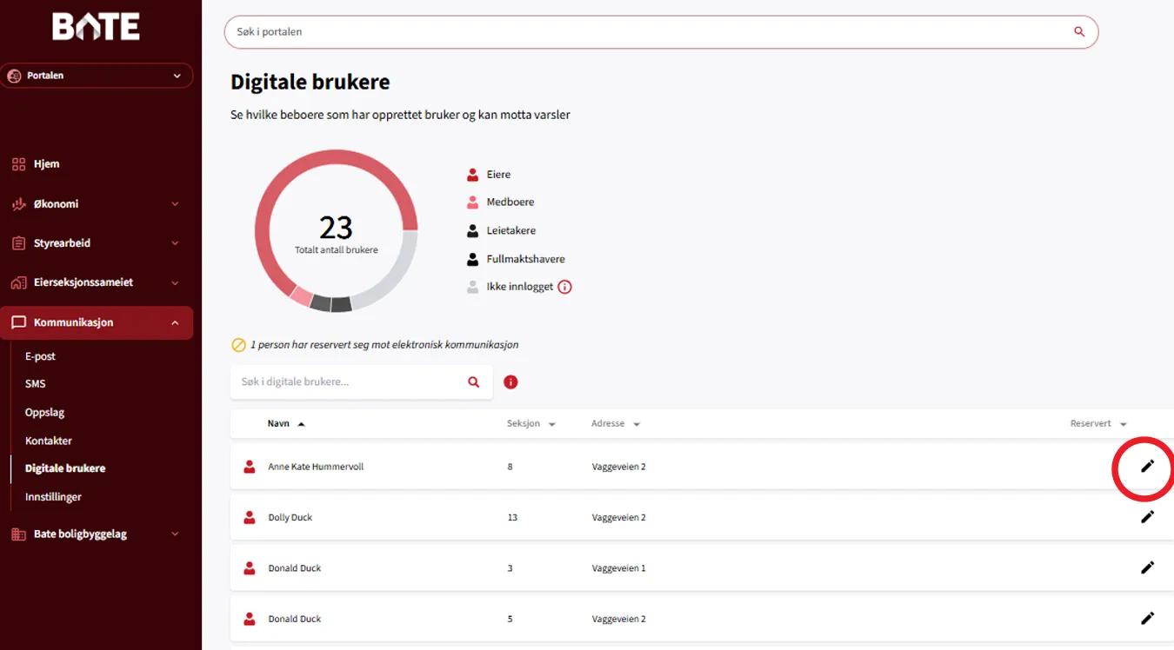Sort by Navn column arrow

[301, 424]
